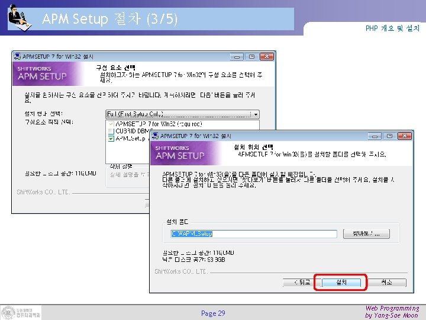Maximize the back APMSETUP component selection window
This screenshot has width=426, height=320.
pos(252,57)
